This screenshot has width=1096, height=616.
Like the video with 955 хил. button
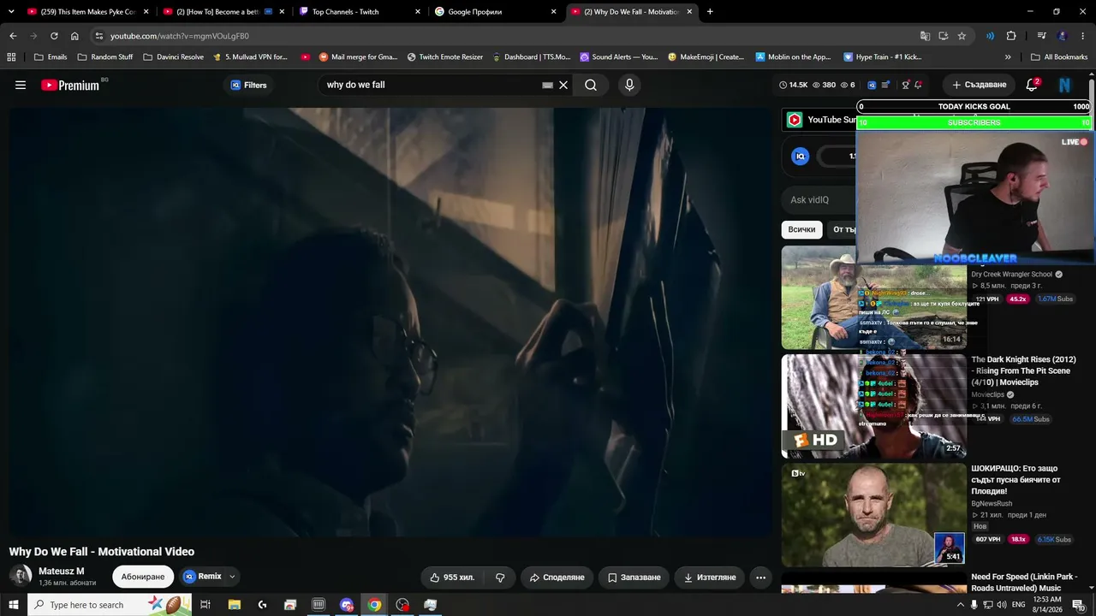(x=452, y=577)
